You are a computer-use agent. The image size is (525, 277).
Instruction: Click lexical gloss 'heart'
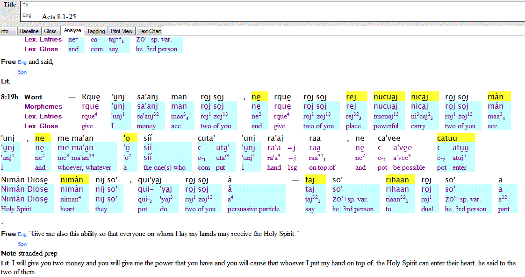[67, 209]
